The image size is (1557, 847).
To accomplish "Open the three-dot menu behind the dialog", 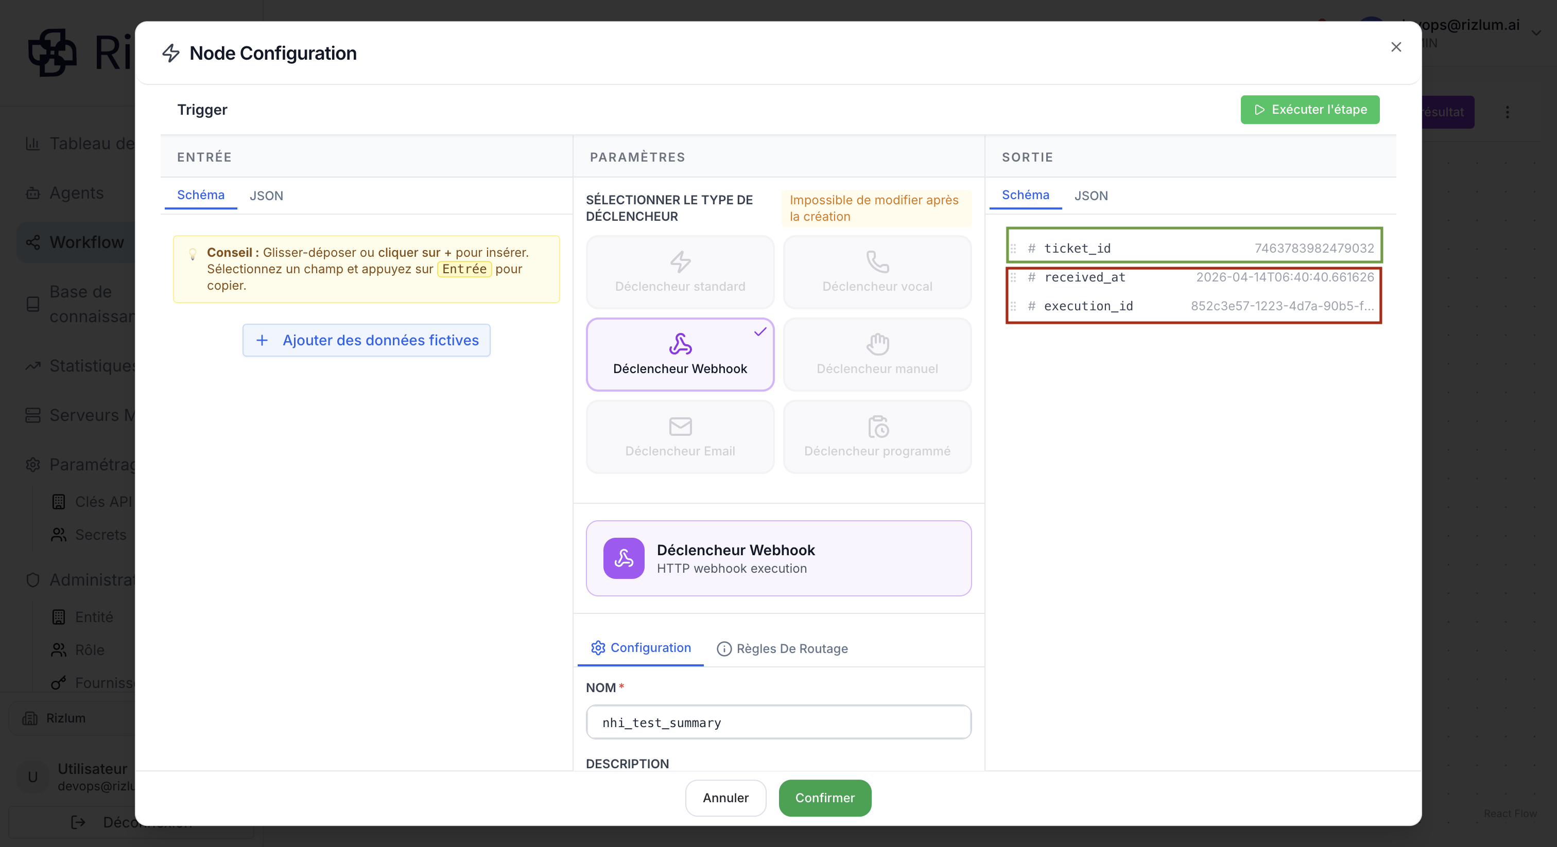I will click(1508, 112).
